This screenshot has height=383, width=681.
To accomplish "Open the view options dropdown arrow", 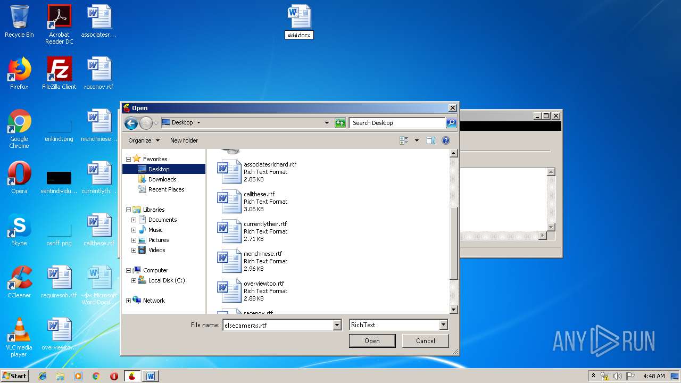I will click(x=417, y=140).
